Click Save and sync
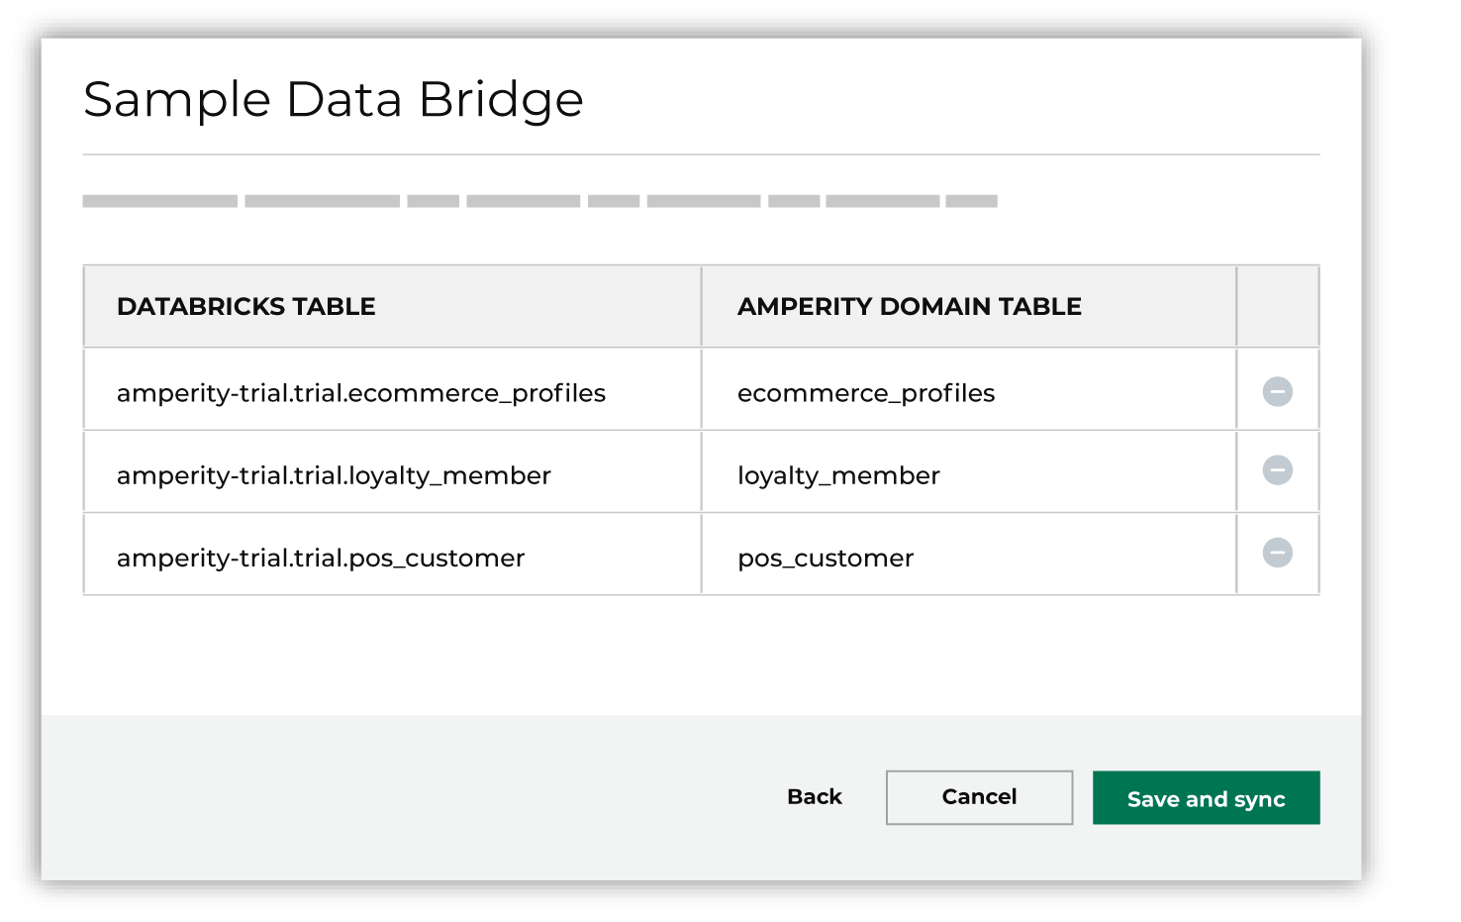The image size is (1461, 922). click(1206, 798)
